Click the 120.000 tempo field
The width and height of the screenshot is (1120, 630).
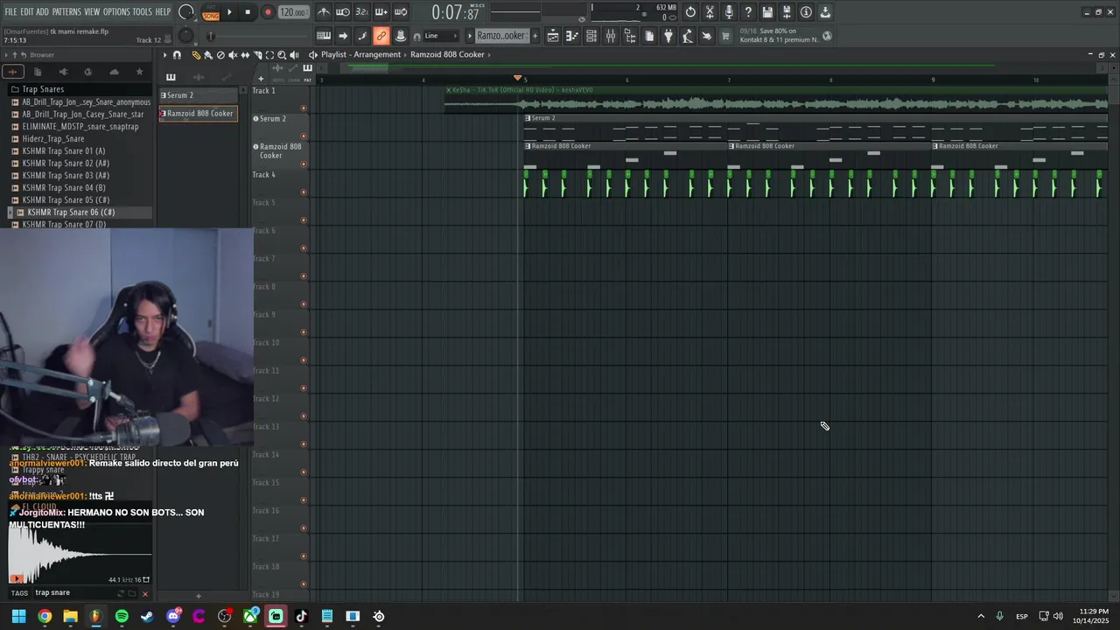293,12
